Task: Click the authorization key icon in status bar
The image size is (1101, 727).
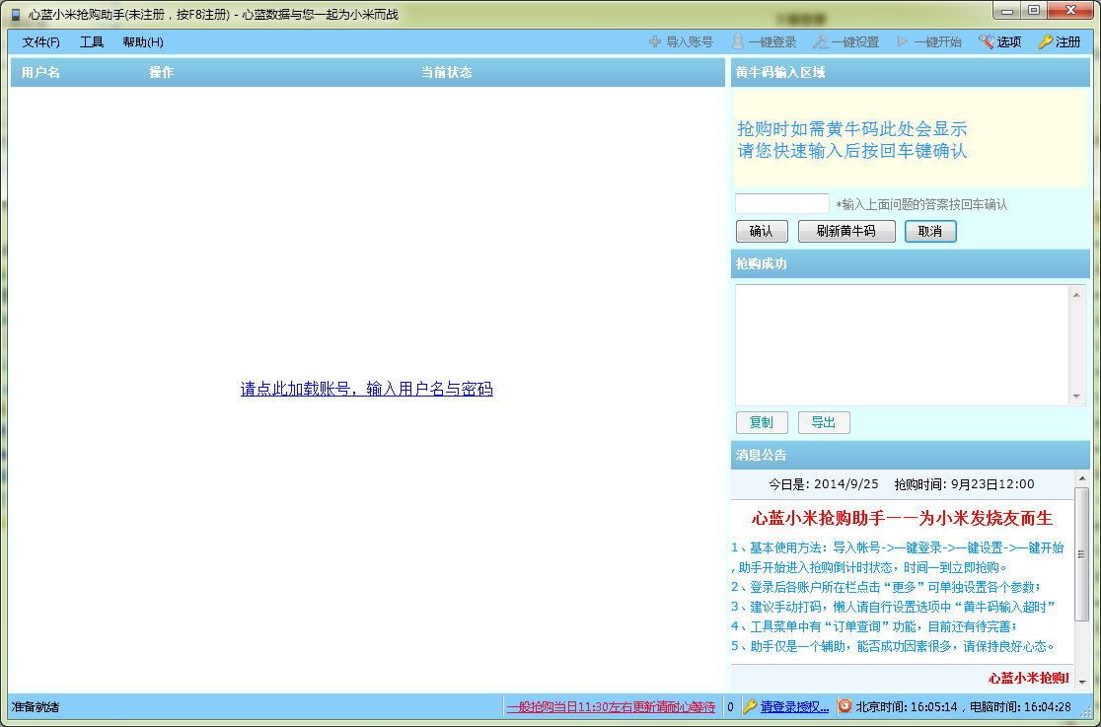Action: 752,707
